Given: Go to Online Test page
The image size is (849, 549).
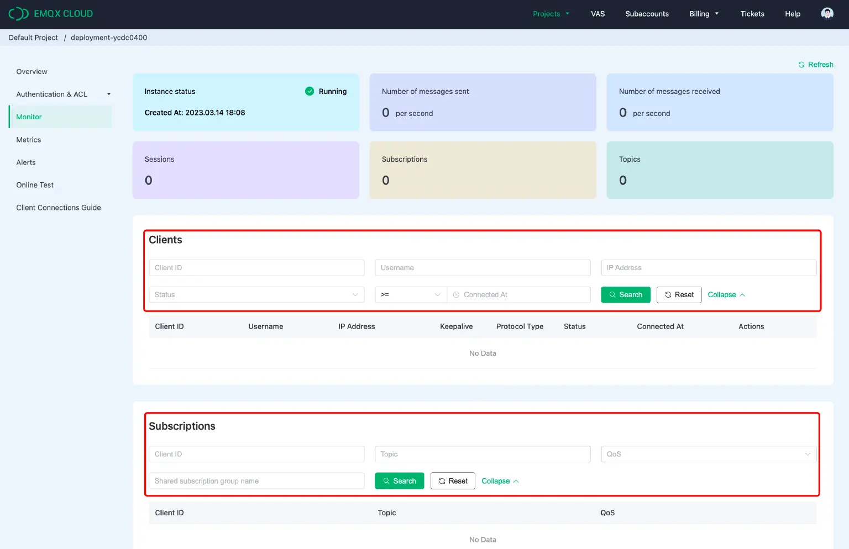Looking at the screenshot, I should [x=35, y=185].
